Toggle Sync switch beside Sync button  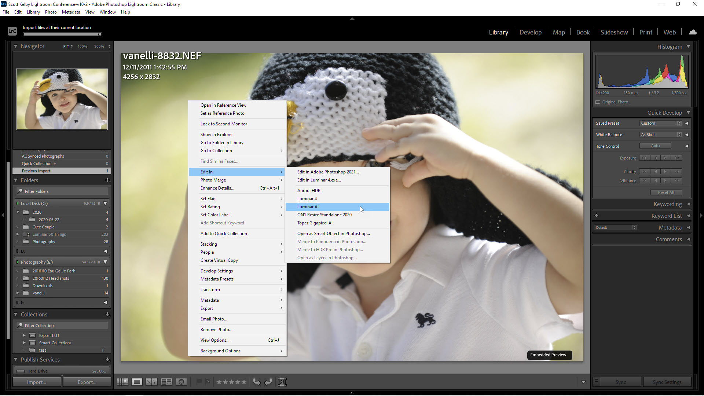[x=596, y=382]
